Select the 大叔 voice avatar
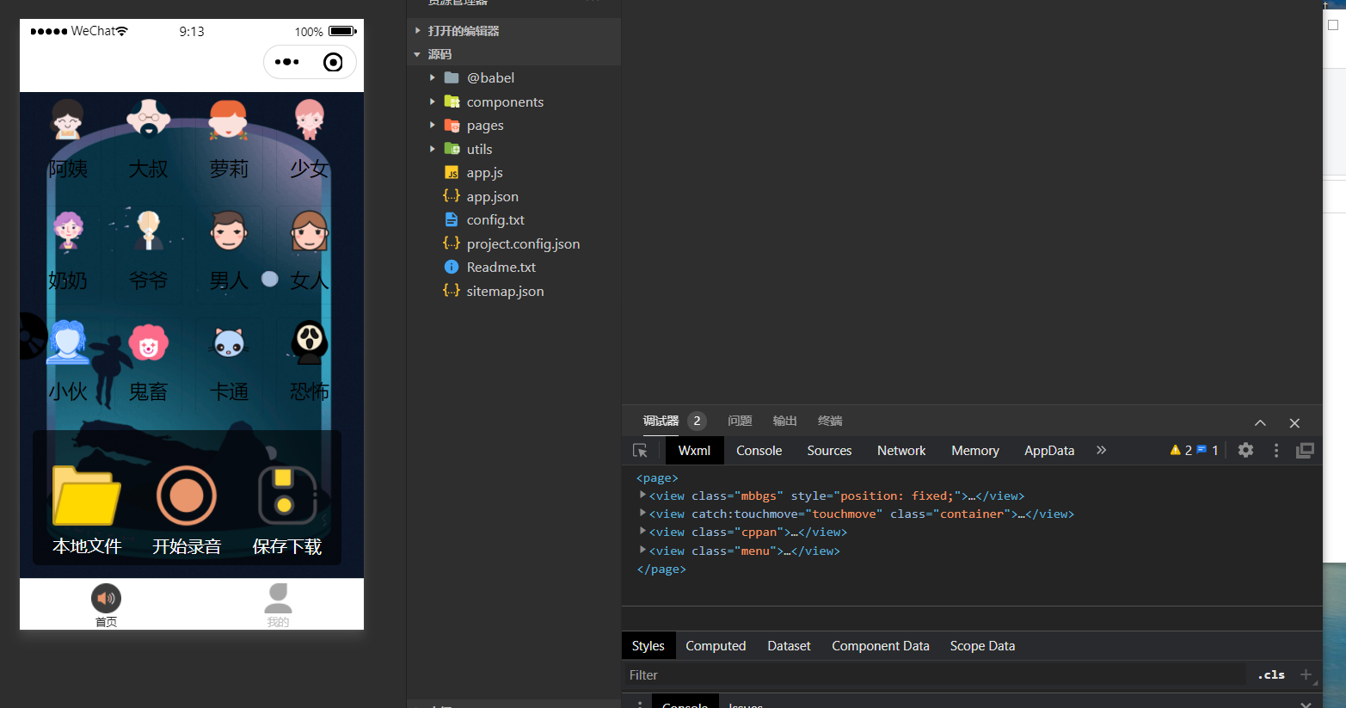The width and height of the screenshot is (1346, 708). (148, 120)
